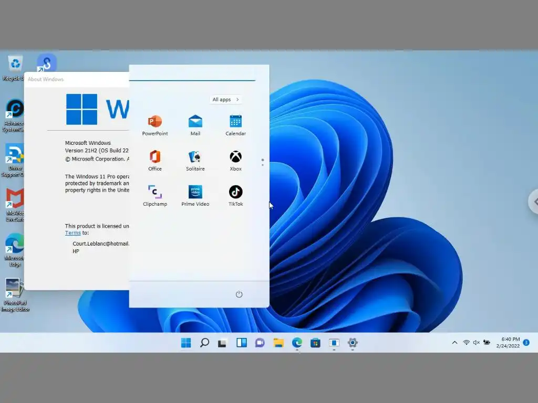Launch TikTok from pinned apps
Viewport: 538px width, 403px height.
tap(235, 196)
